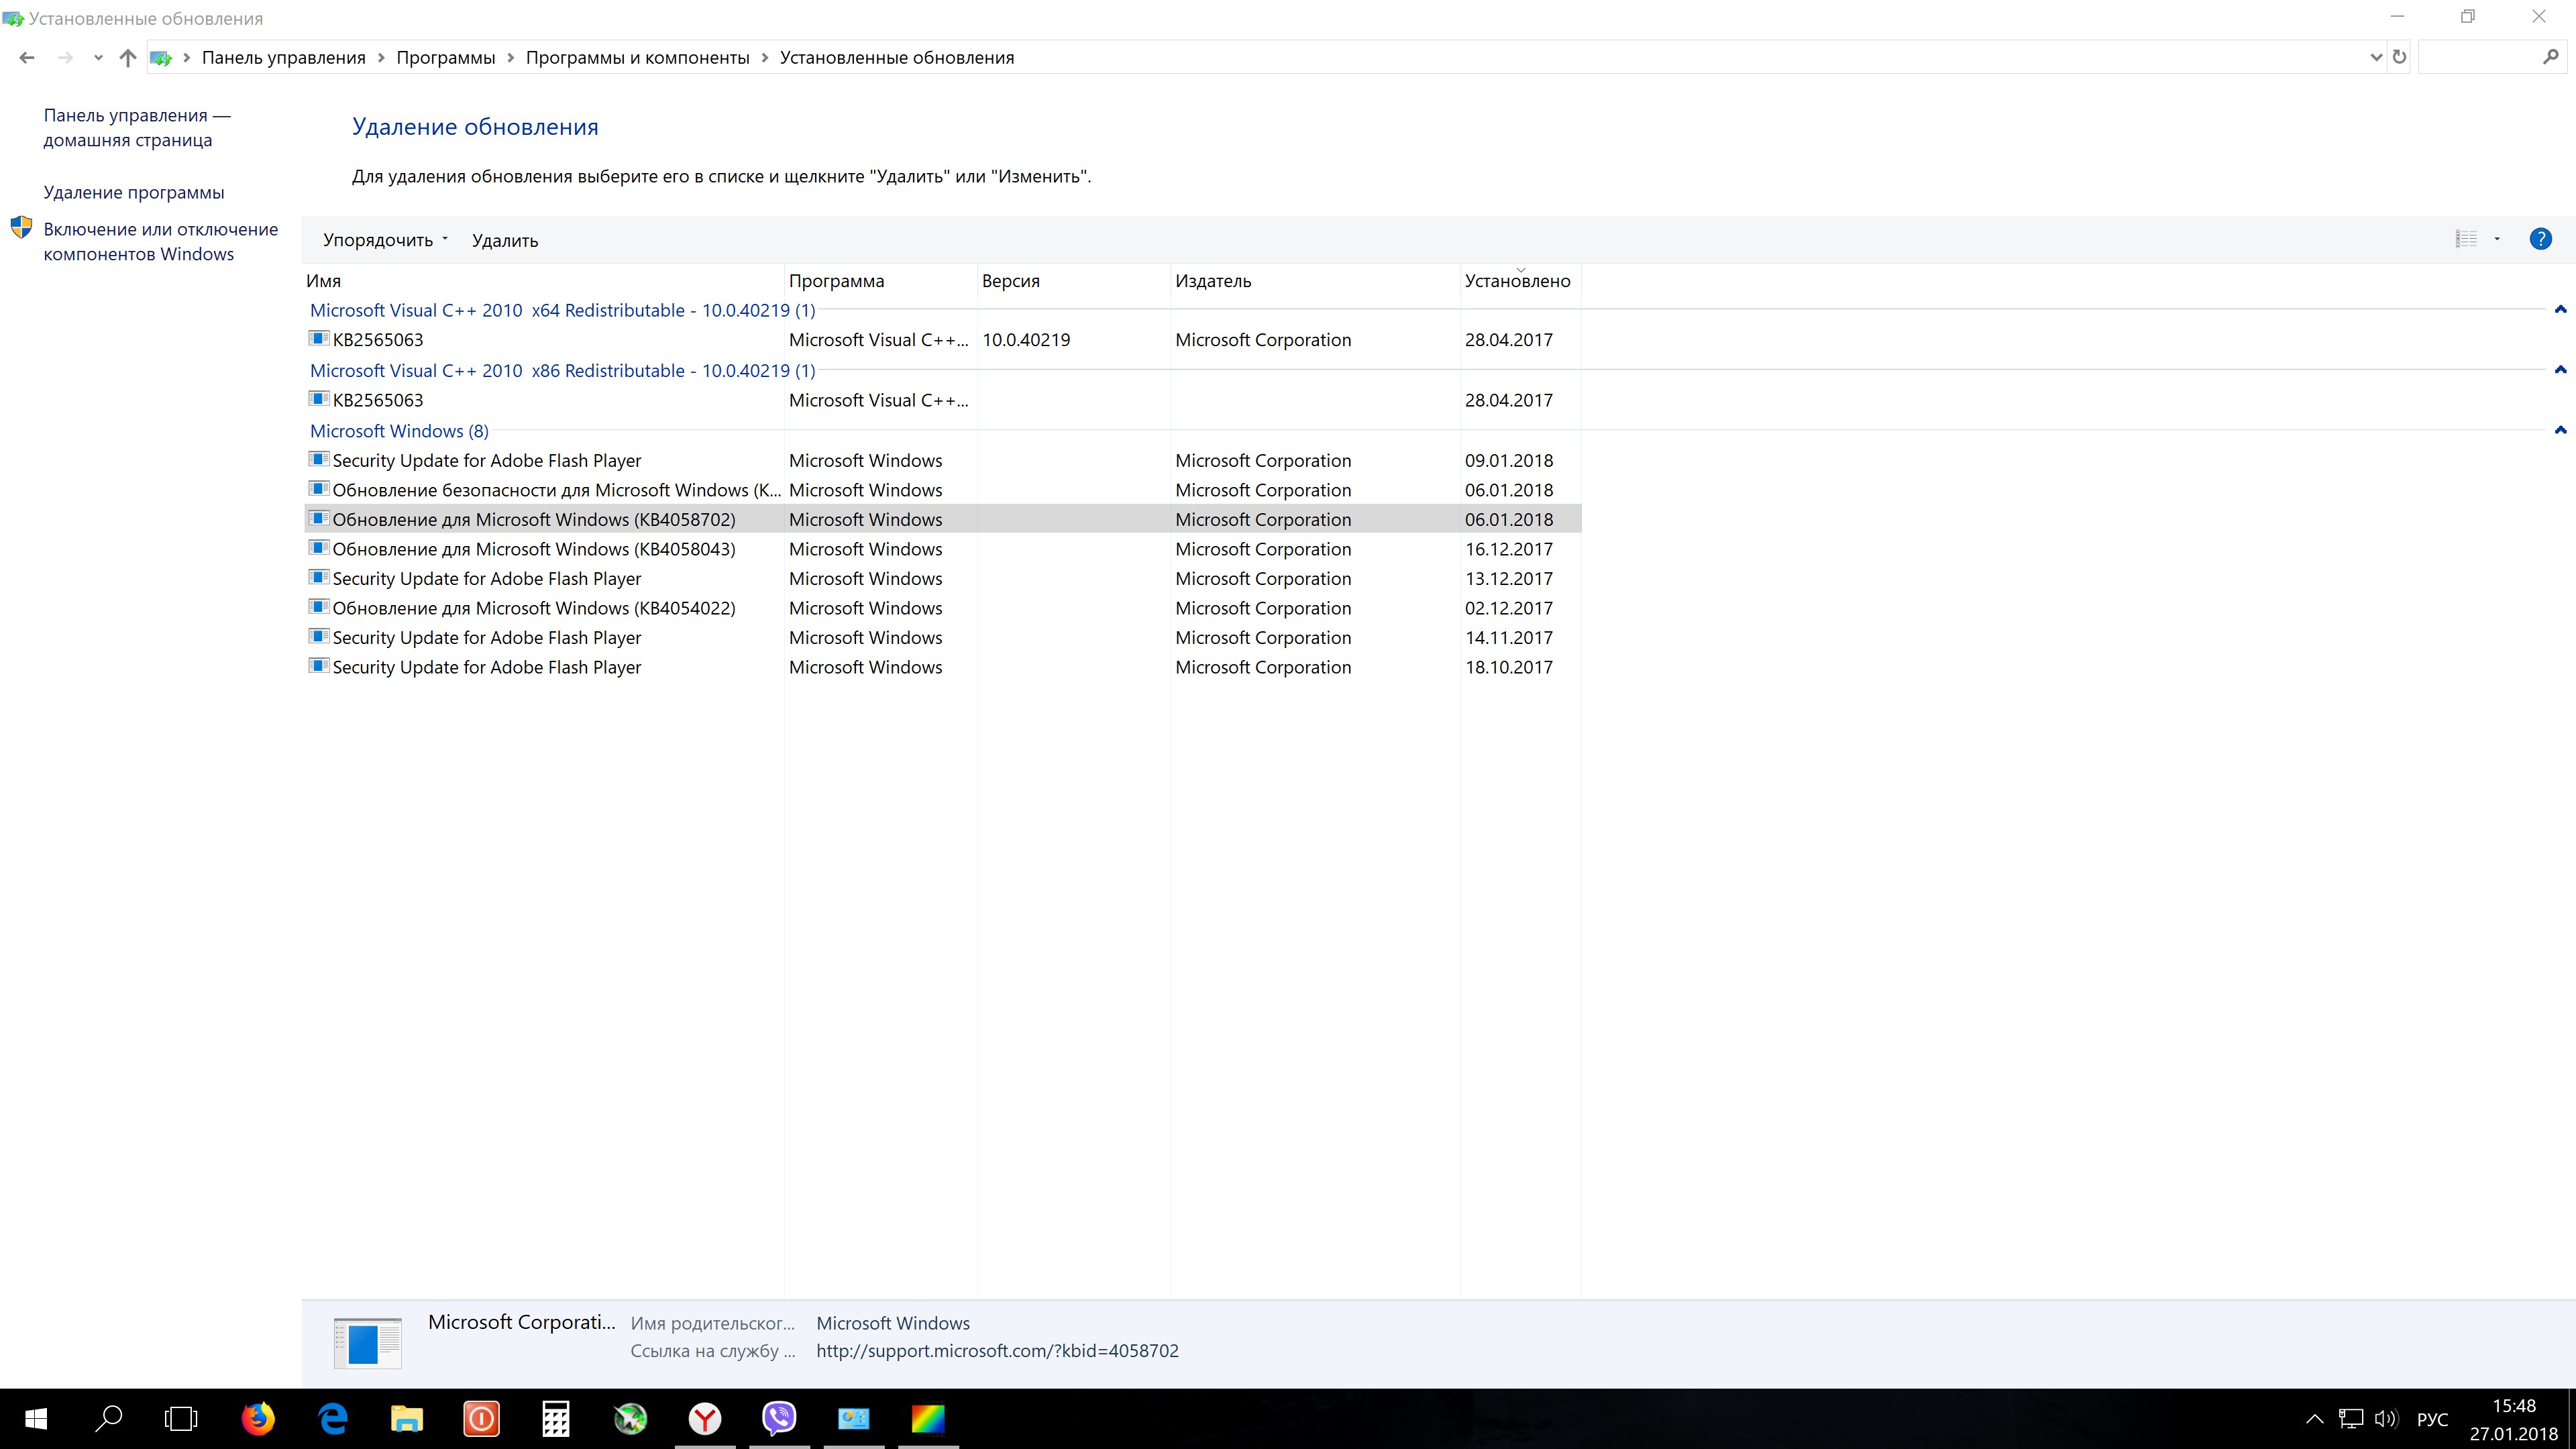The width and height of the screenshot is (2576, 1449).
Task: Open Включение или отключение компонентов Windows link
Action: tap(160, 241)
